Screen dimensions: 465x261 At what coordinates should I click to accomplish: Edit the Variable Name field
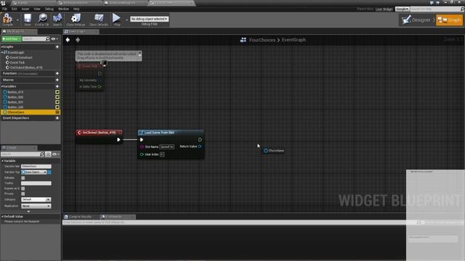pyautogui.click(x=36, y=166)
